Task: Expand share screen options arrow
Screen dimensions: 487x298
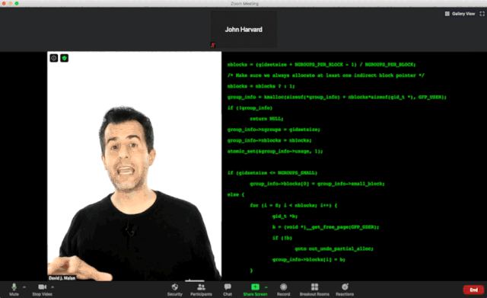Action: coord(266,287)
